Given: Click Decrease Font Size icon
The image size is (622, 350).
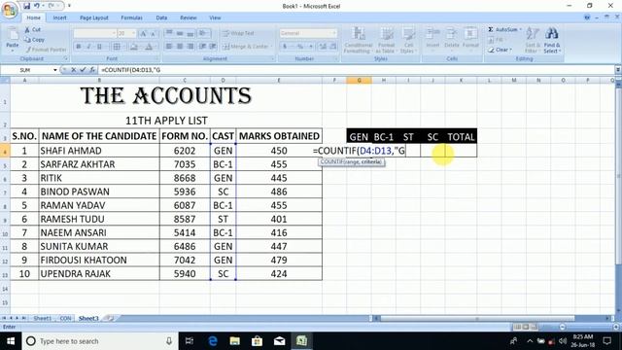Looking at the screenshot, I should pos(154,34).
